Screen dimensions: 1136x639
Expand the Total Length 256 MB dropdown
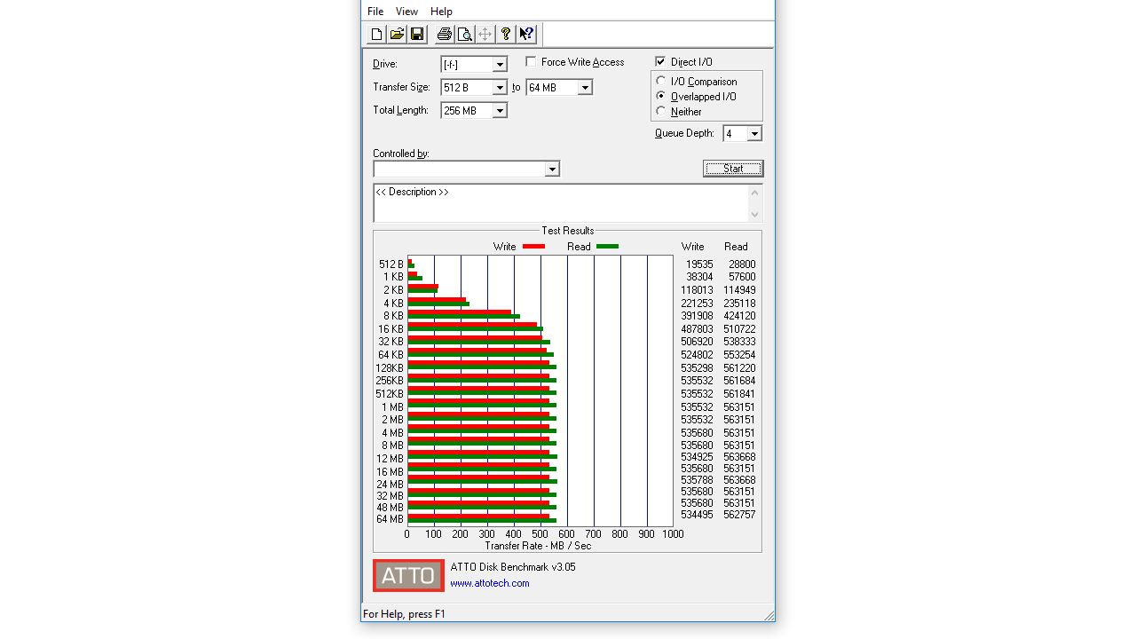tap(500, 110)
